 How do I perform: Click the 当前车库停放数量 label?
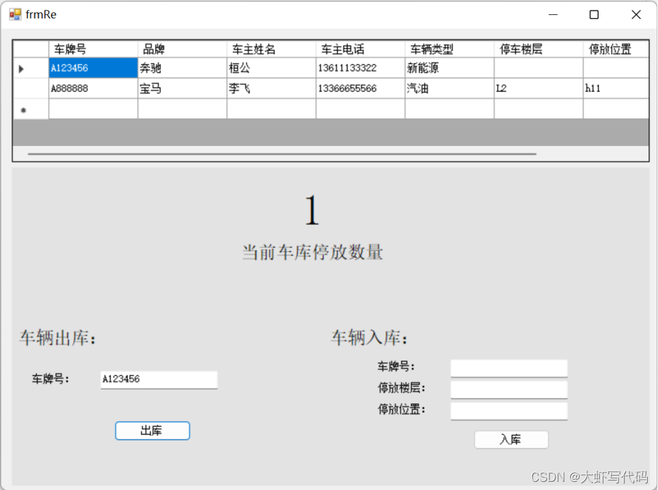point(313,253)
